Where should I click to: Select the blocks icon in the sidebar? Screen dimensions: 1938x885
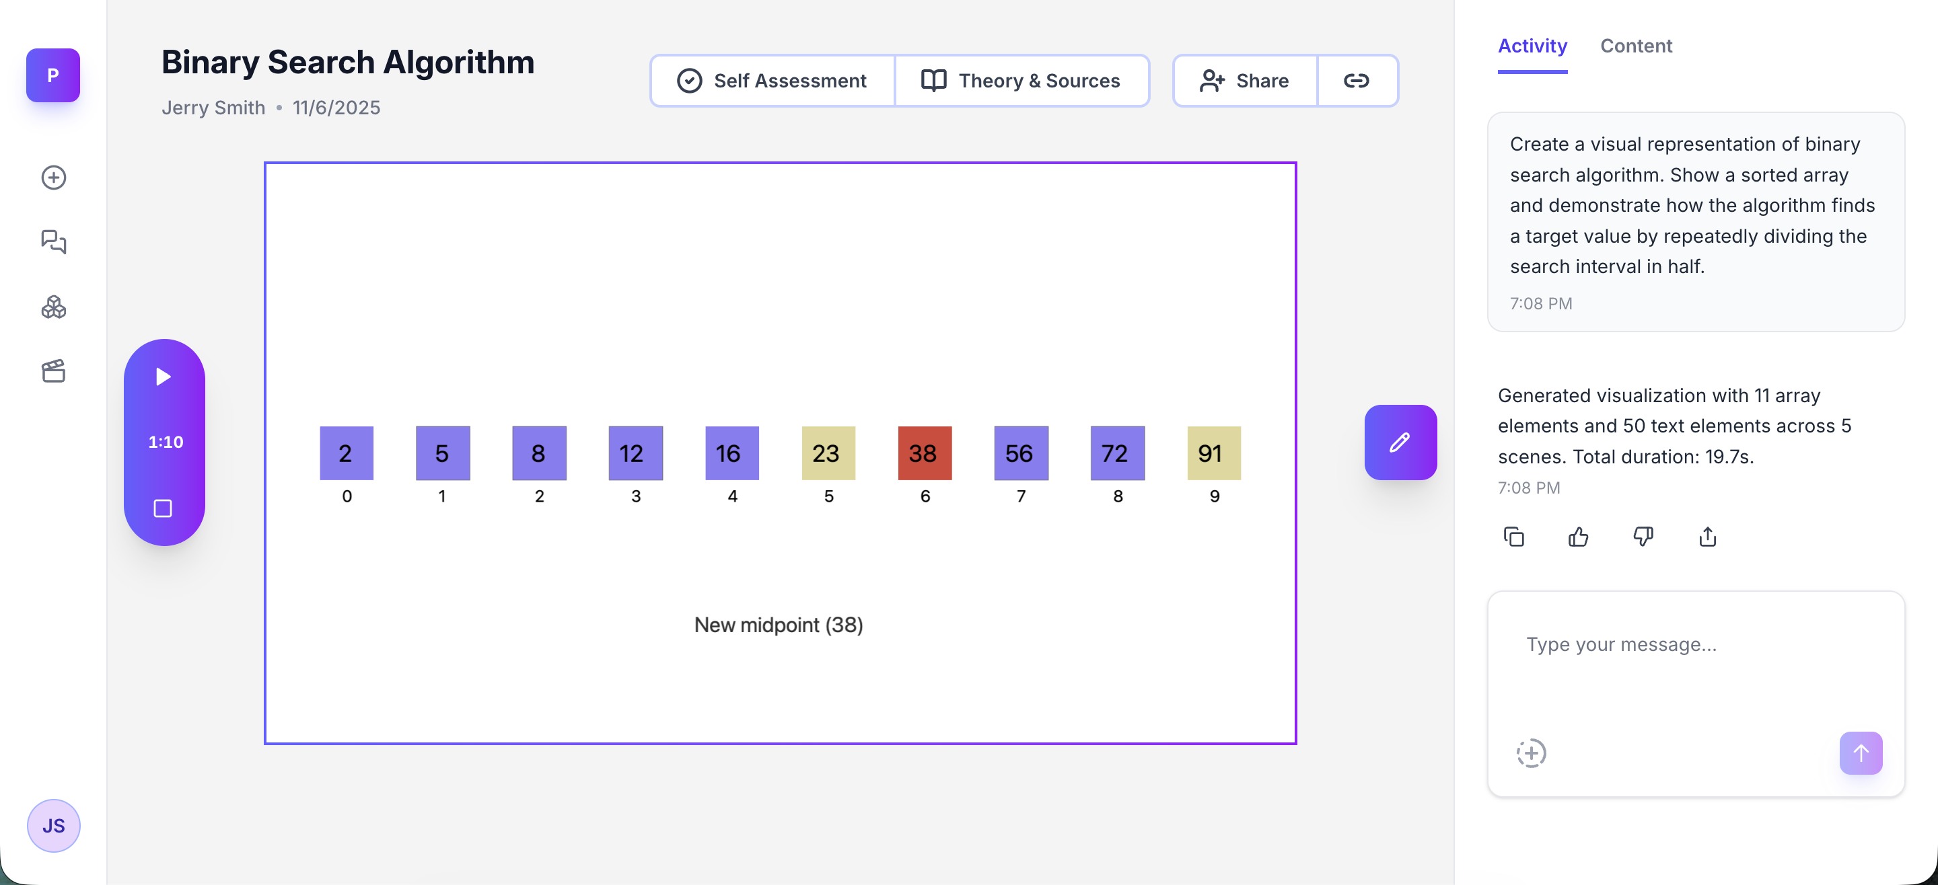coord(52,307)
